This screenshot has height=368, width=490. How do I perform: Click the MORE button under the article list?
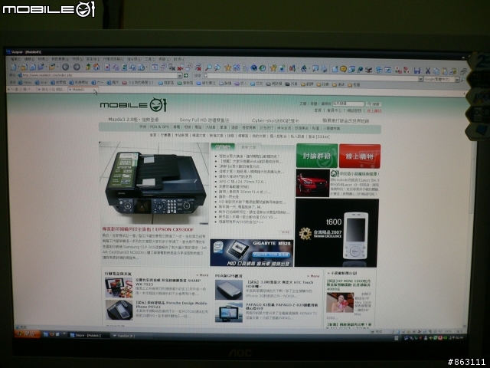[x=286, y=232]
